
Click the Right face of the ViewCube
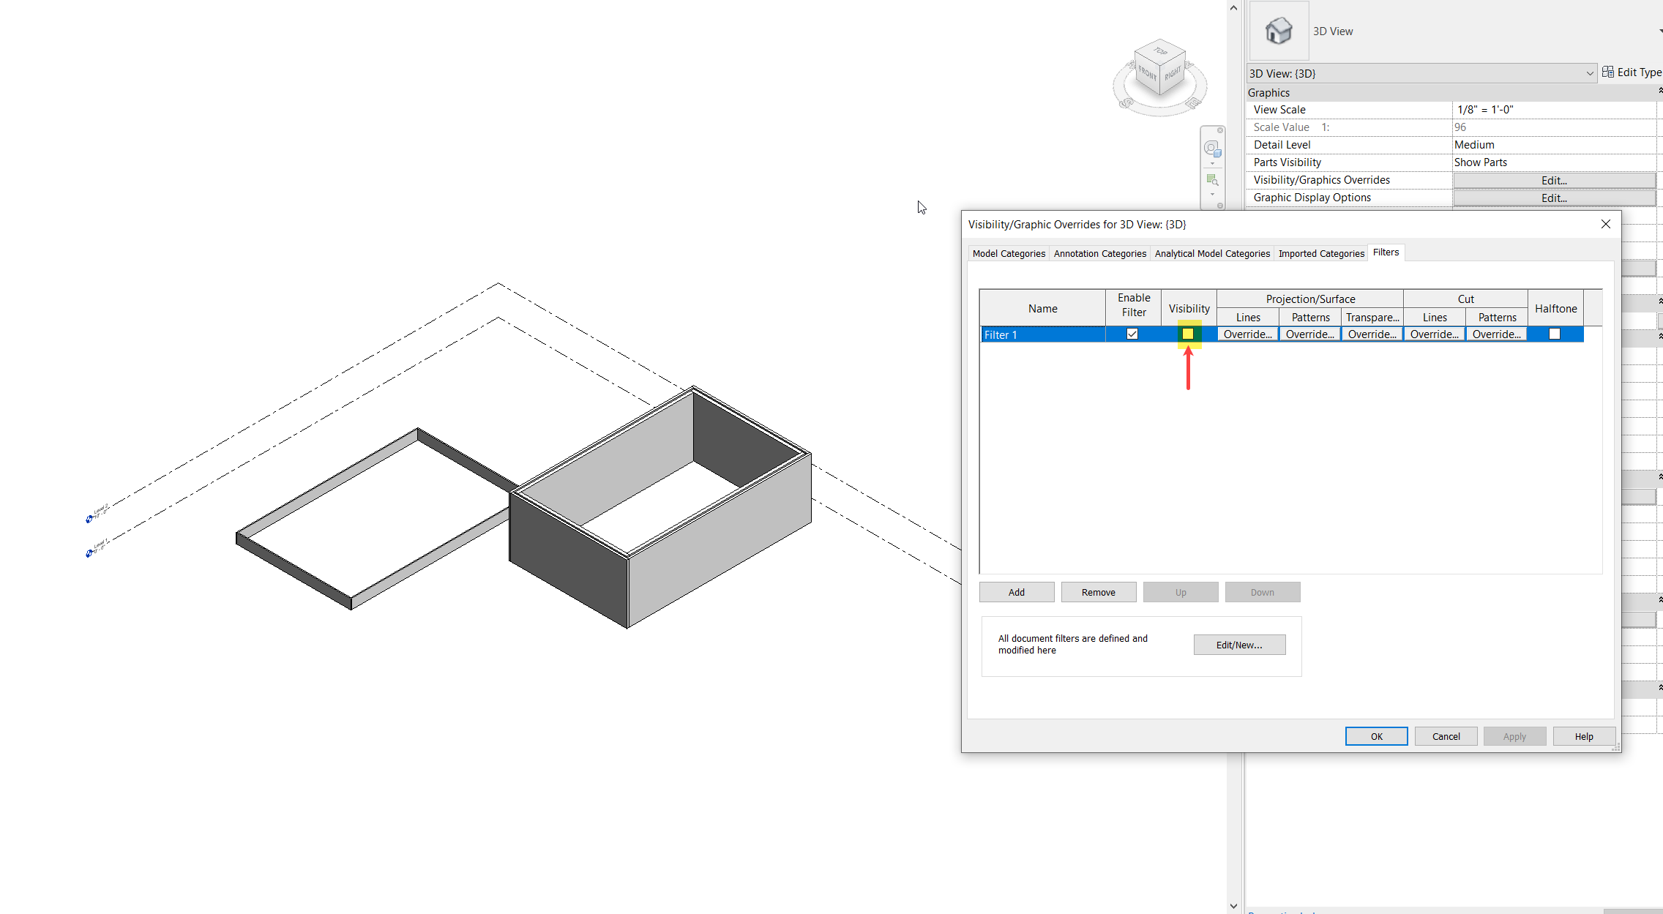click(1174, 73)
